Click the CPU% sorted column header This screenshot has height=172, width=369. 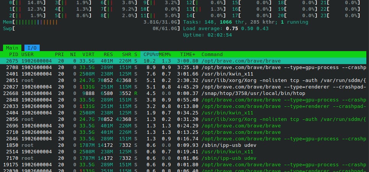click(150, 55)
